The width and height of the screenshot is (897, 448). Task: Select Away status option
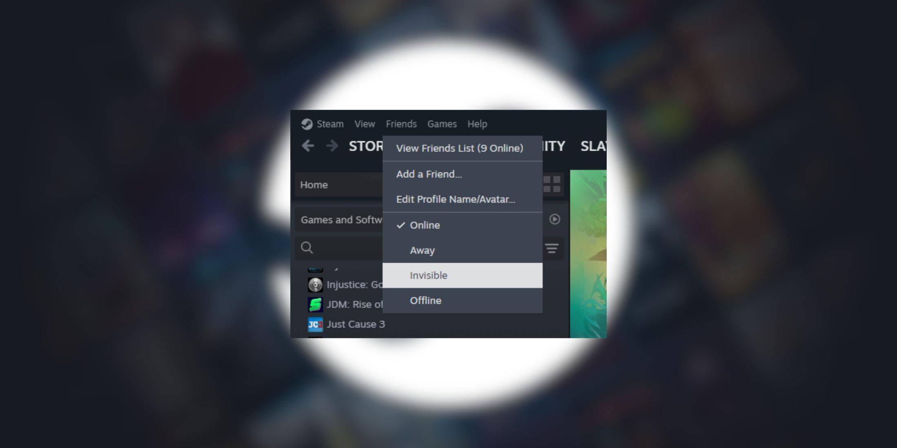[x=422, y=250]
